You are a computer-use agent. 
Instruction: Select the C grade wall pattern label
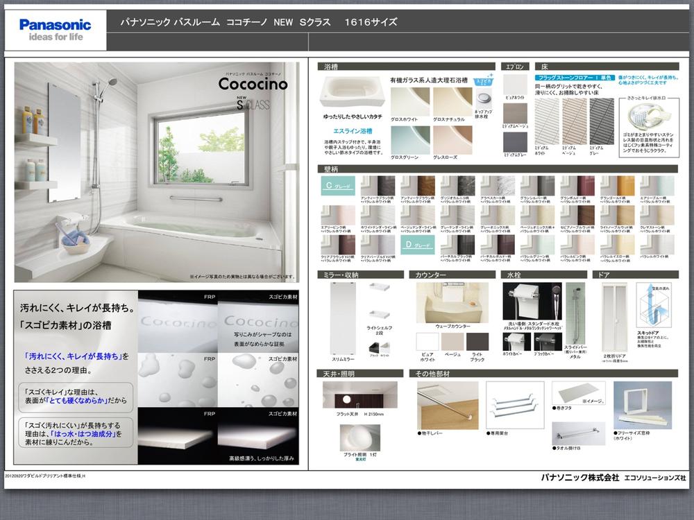(x=338, y=185)
